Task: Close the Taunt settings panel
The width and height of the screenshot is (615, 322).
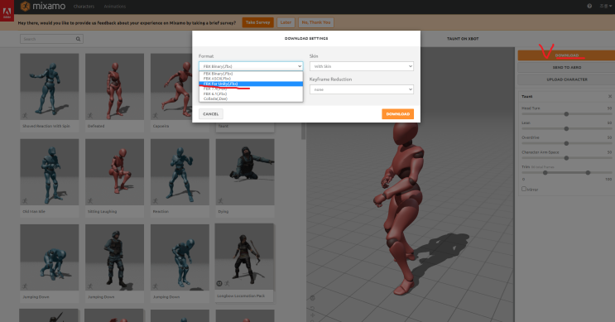Action: coord(610,97)
